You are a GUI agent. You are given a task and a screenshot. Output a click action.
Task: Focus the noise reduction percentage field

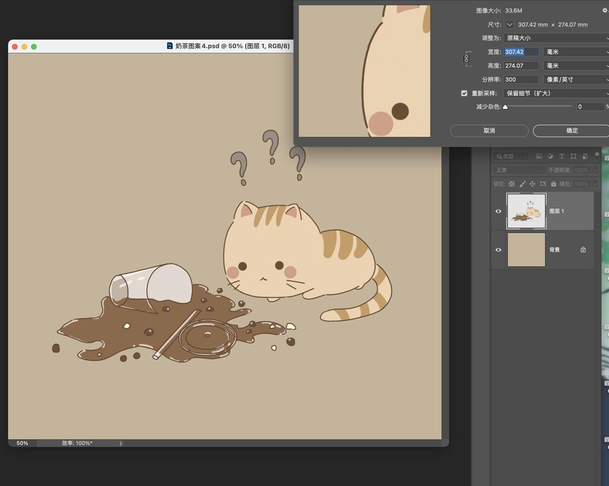(590, 107)
